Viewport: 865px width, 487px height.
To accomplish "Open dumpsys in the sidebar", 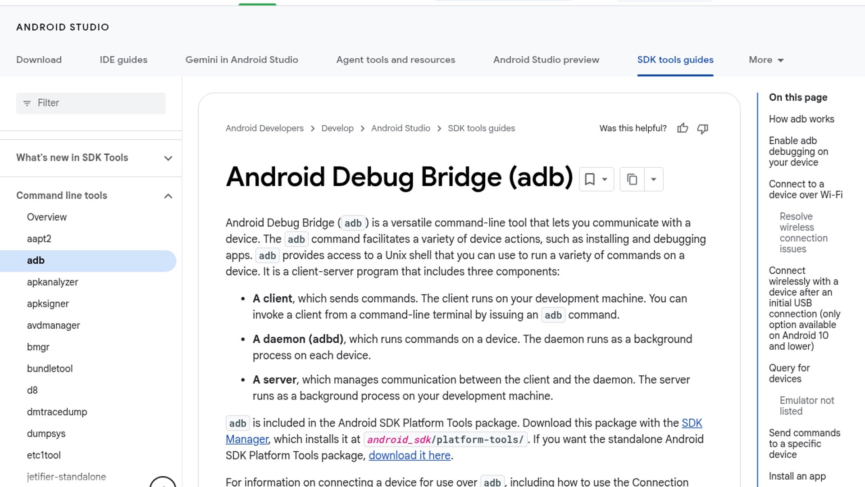I will [46, 434].
